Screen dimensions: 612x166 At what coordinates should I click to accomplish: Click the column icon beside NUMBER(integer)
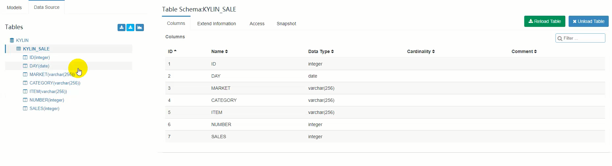25,100
